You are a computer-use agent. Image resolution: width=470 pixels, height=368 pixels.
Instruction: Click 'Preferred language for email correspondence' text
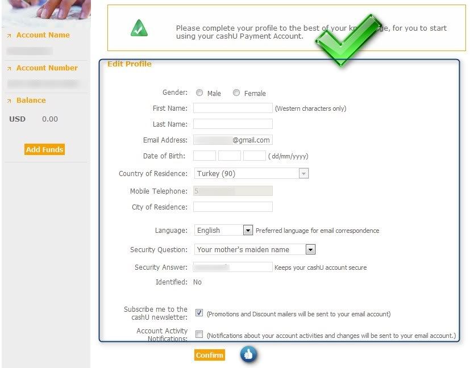tap(318, 231)
